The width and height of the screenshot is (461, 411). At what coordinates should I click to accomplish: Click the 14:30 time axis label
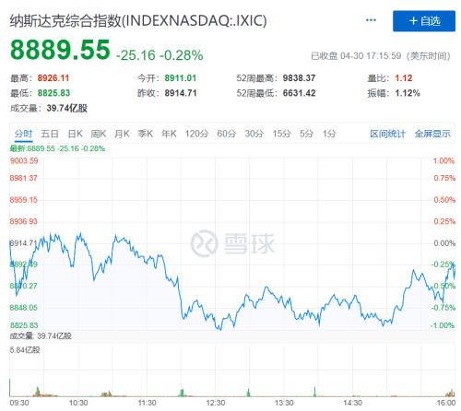[x=352, y=403]
